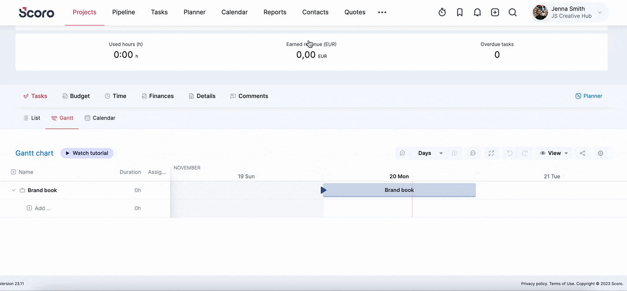The width and height of the screenshot is (627, 291).
Task: Open the Contacts menu
Action: pyautogui.click(x=315, y=12)
